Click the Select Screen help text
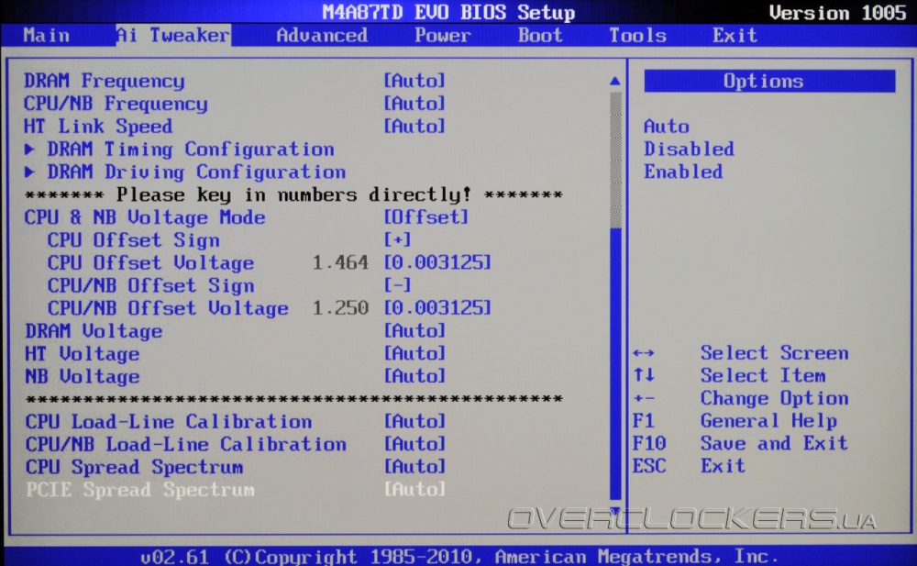Viewport: 917px width, 566px height. [x=775, y=353]
